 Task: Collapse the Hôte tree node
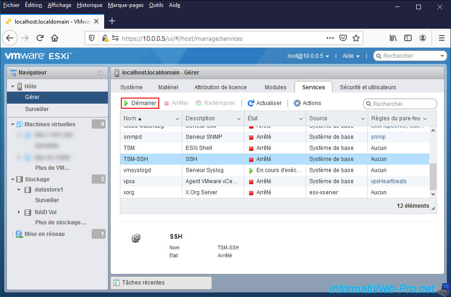tap(13, 87)
